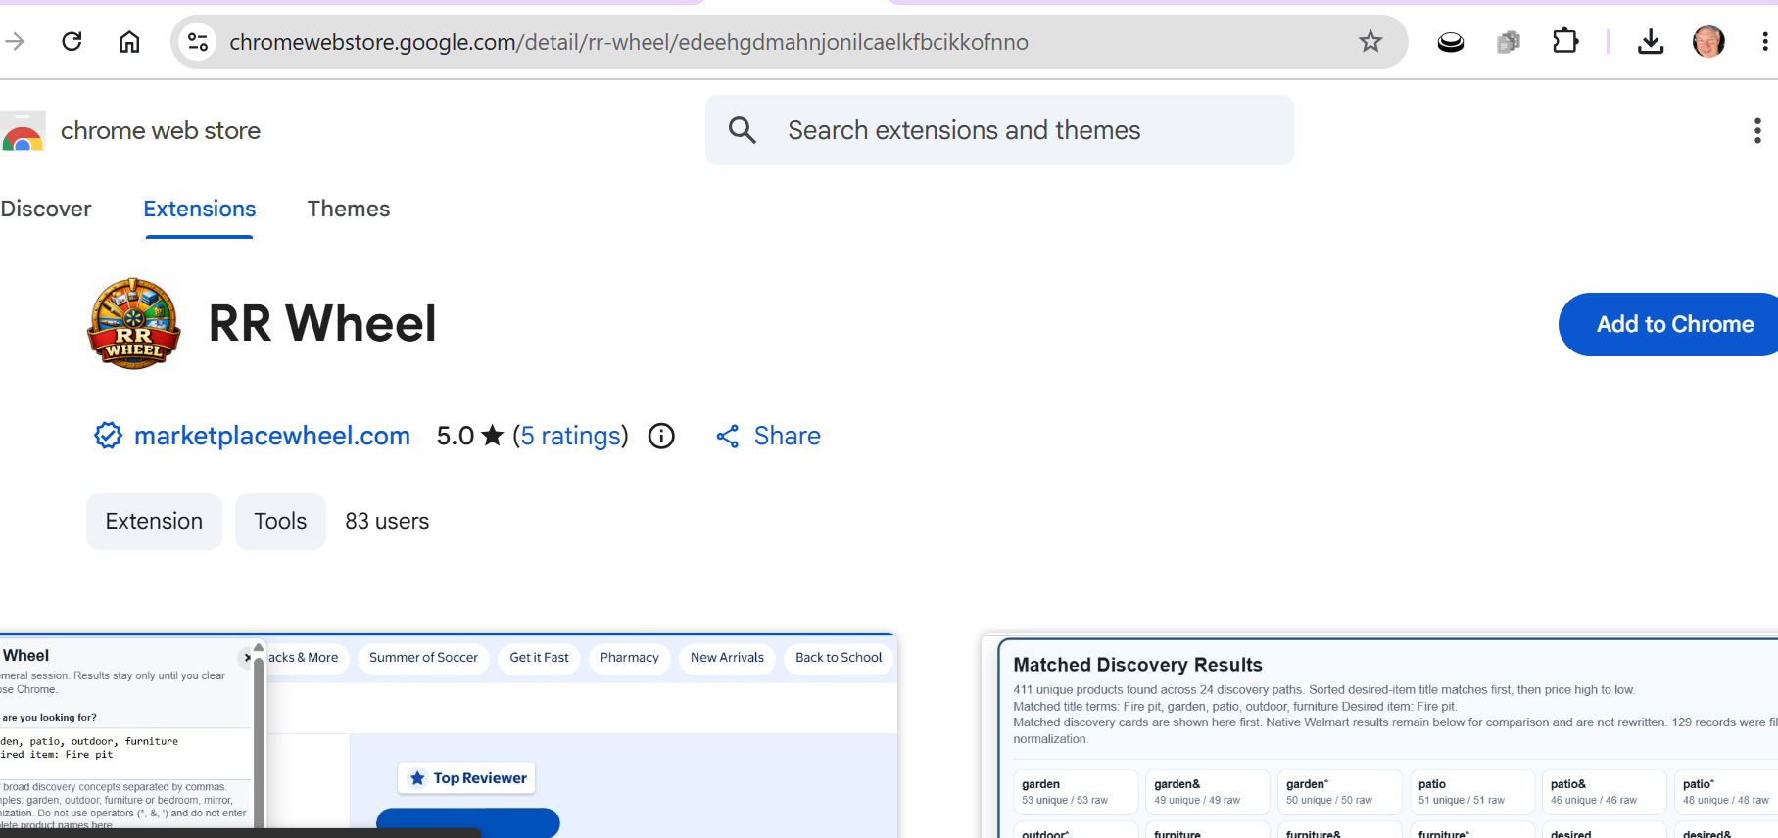Viewport: 1778px width, 838px height.
Task: Open Chrome Web Store more options menu
Action: coord(1757,130)
